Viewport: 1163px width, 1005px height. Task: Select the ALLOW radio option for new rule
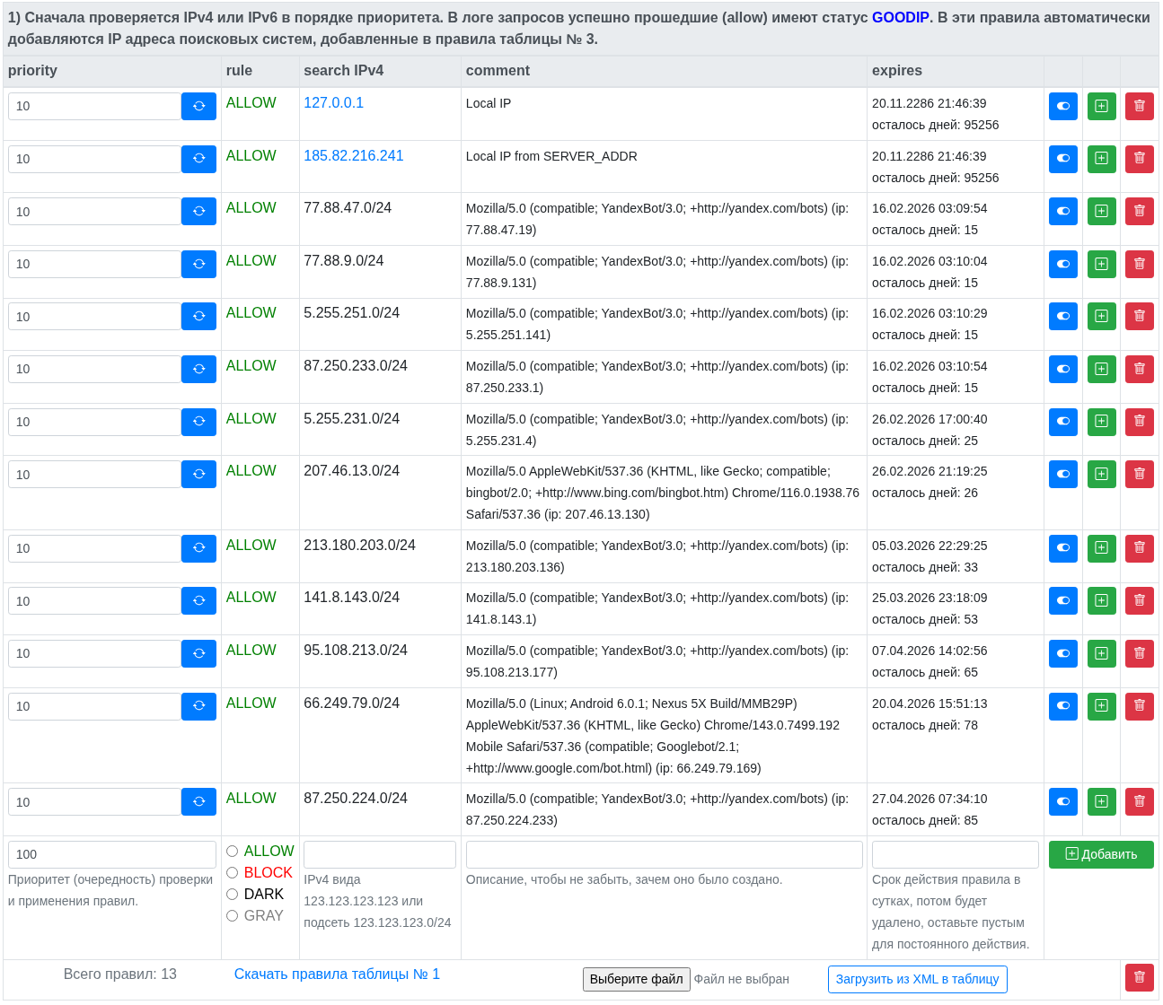(233, 852)
